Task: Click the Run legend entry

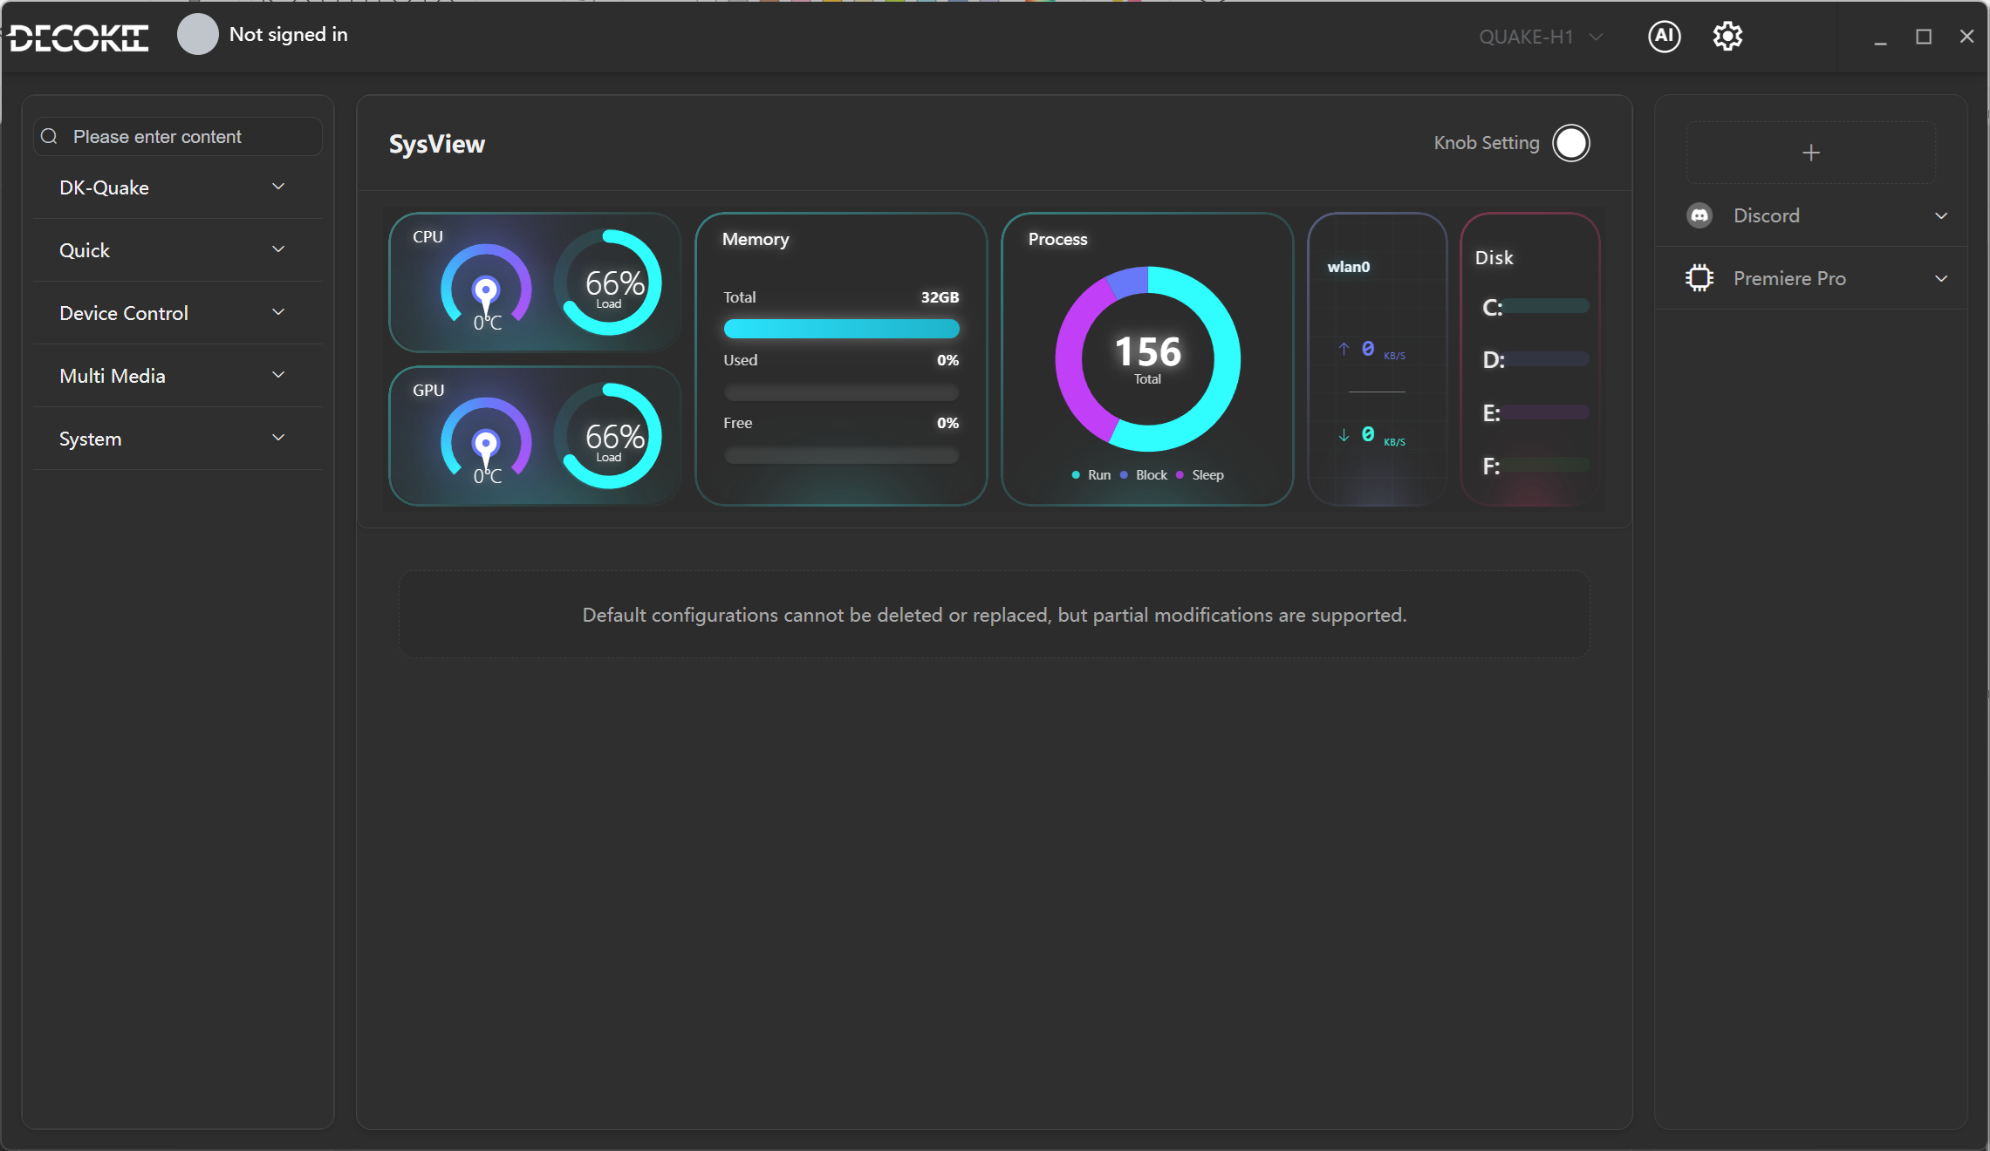Action: 1091,475
